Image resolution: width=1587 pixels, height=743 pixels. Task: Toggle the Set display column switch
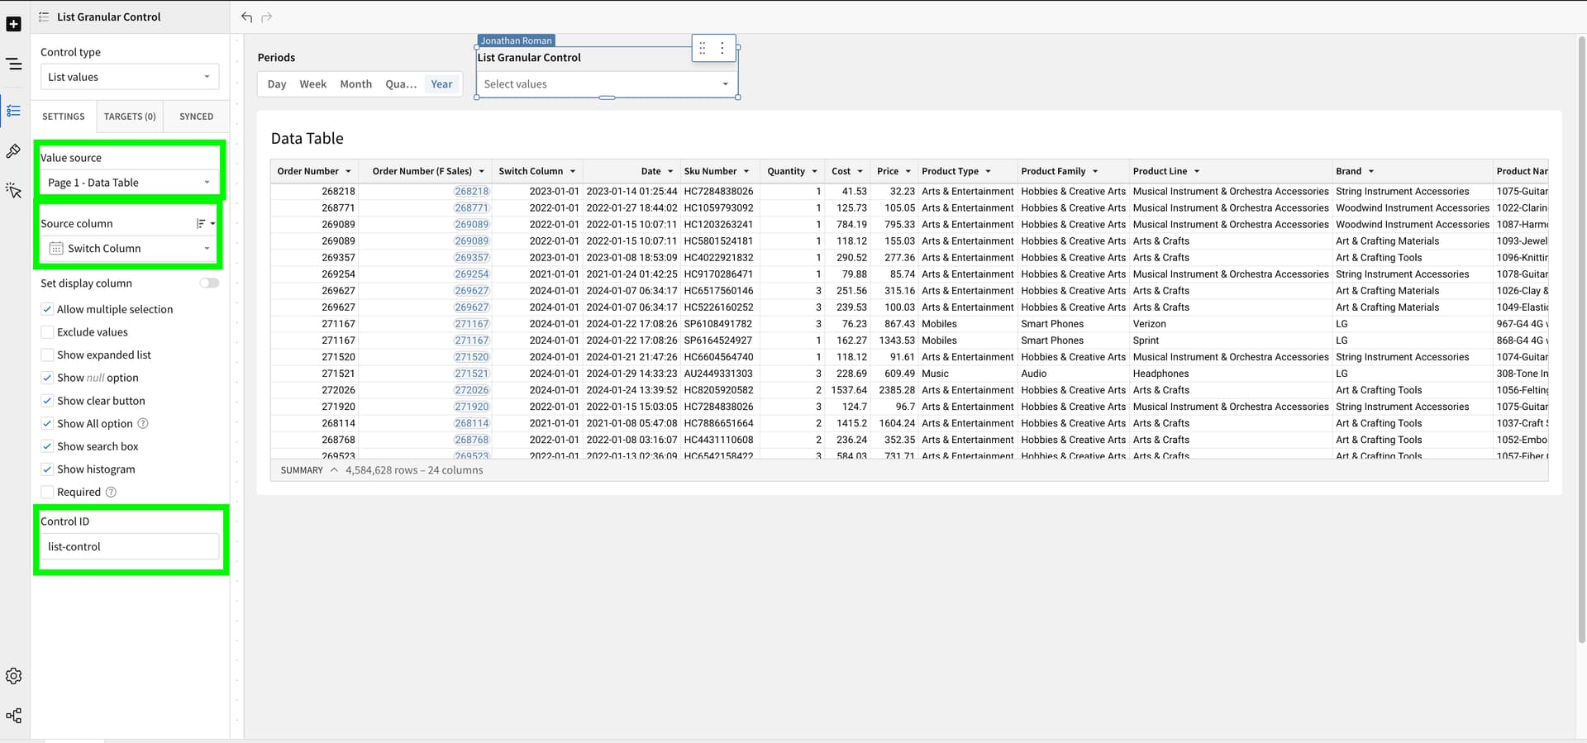[x=209, y=283]
